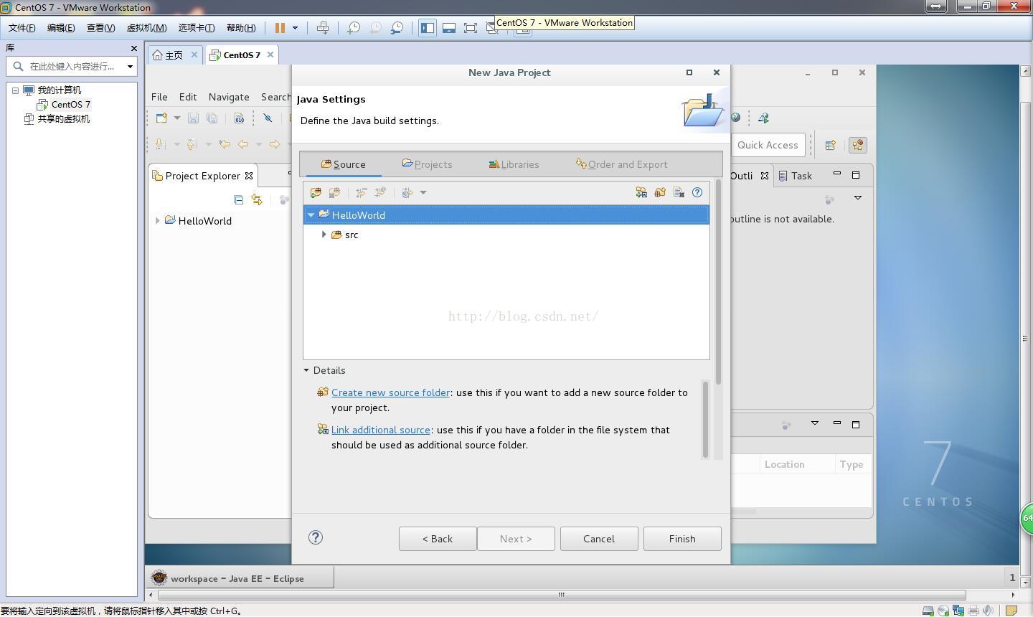Click the VMware library search field

click(72, 66)
